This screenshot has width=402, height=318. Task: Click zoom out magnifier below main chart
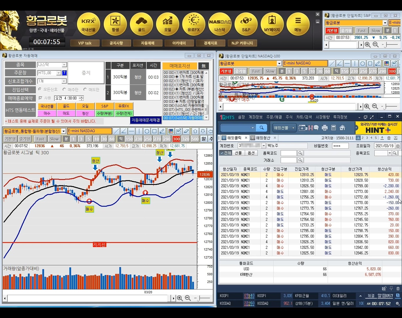point(188,298)
